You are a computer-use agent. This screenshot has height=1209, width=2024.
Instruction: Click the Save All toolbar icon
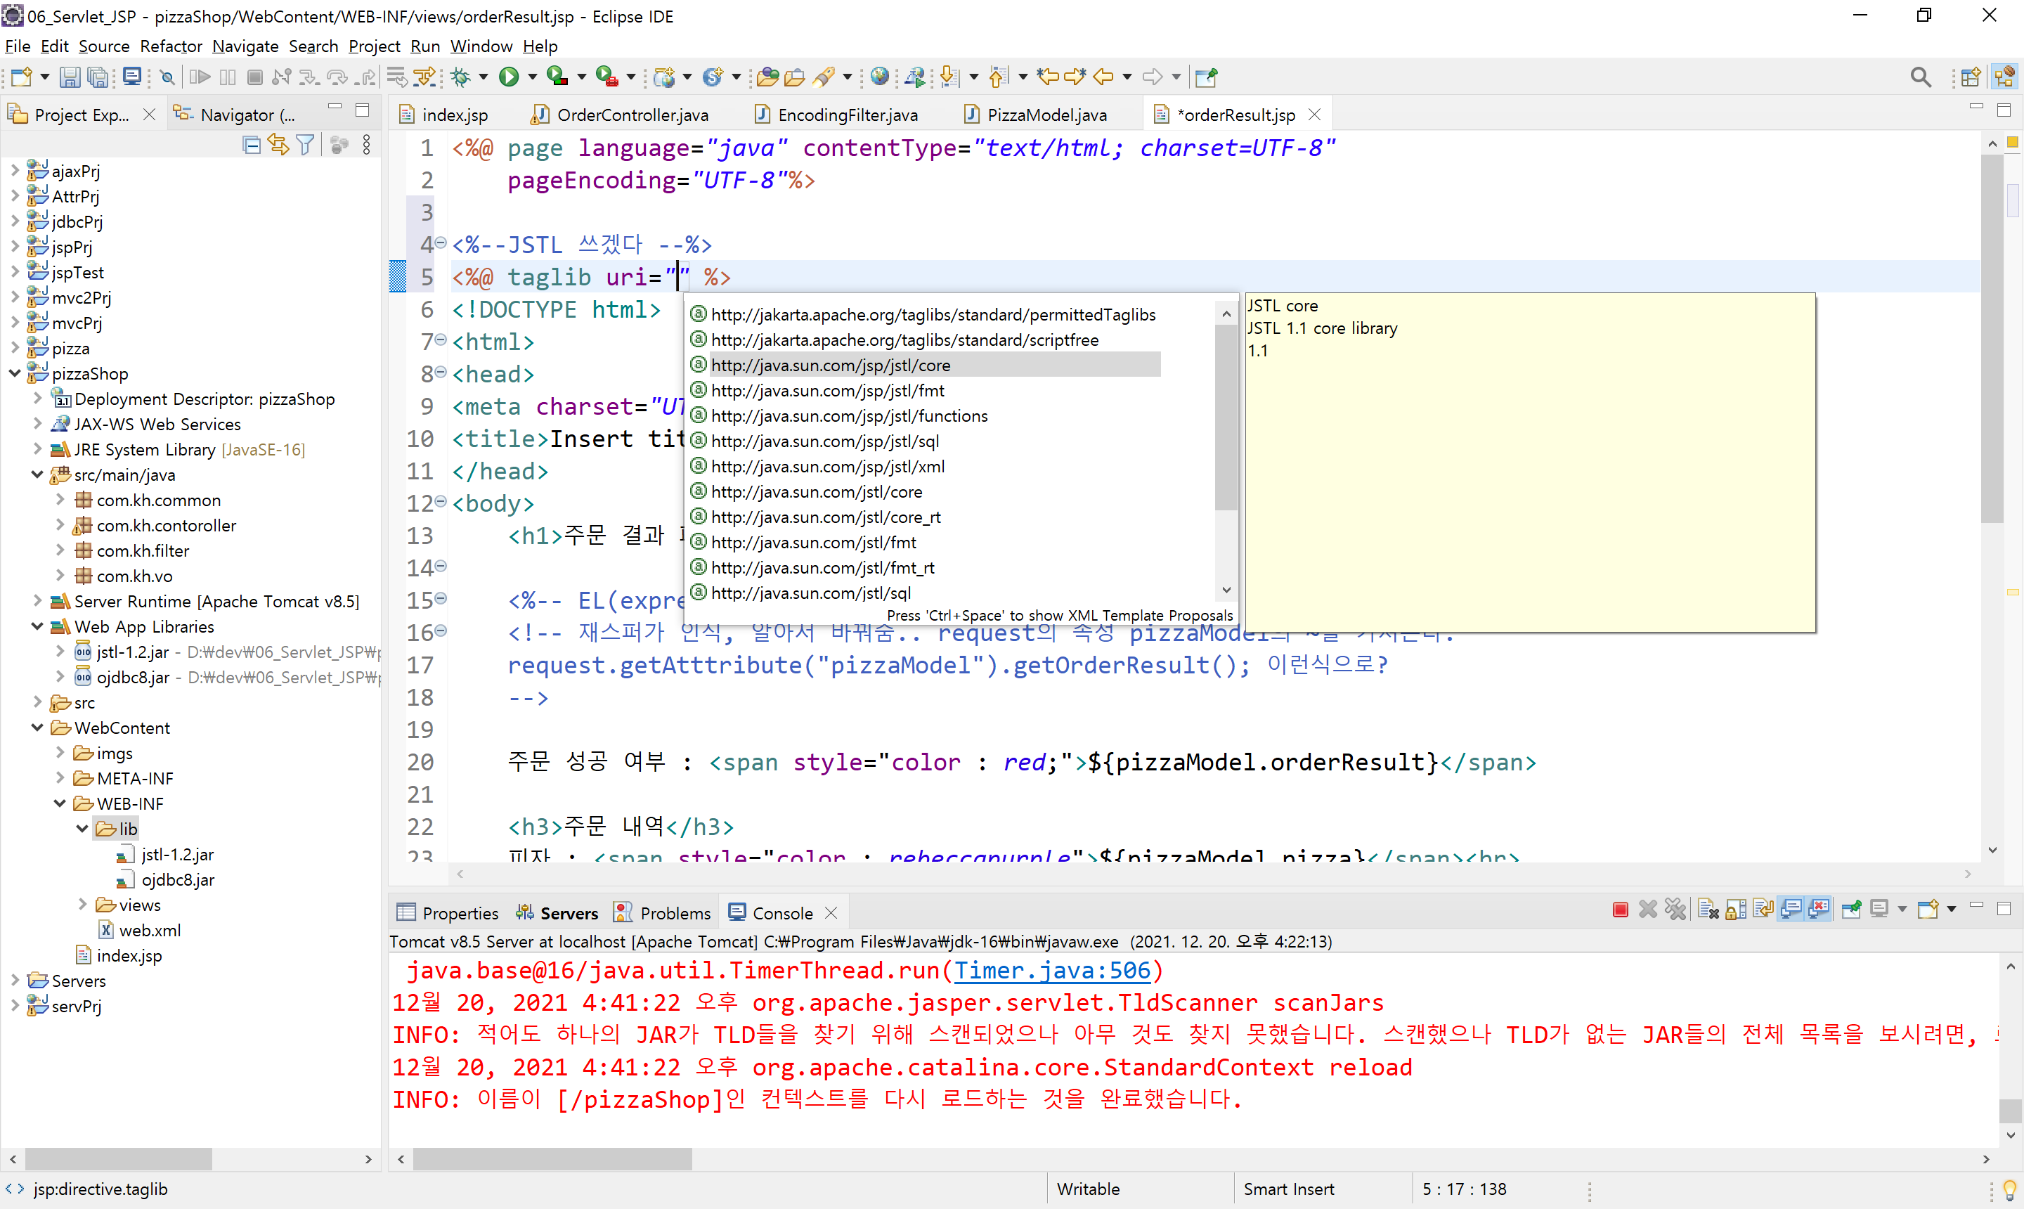tap(98, 77)
